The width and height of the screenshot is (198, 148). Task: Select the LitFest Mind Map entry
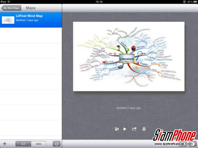[x=31, y=20]
